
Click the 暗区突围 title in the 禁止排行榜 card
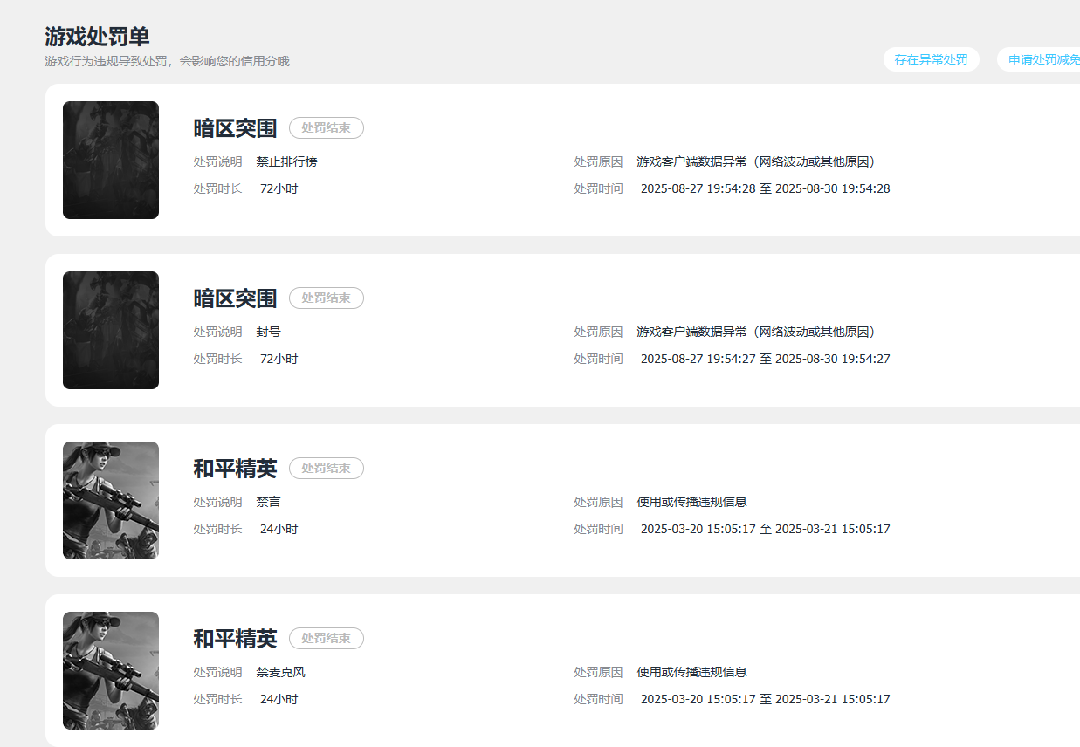[235, 128]
